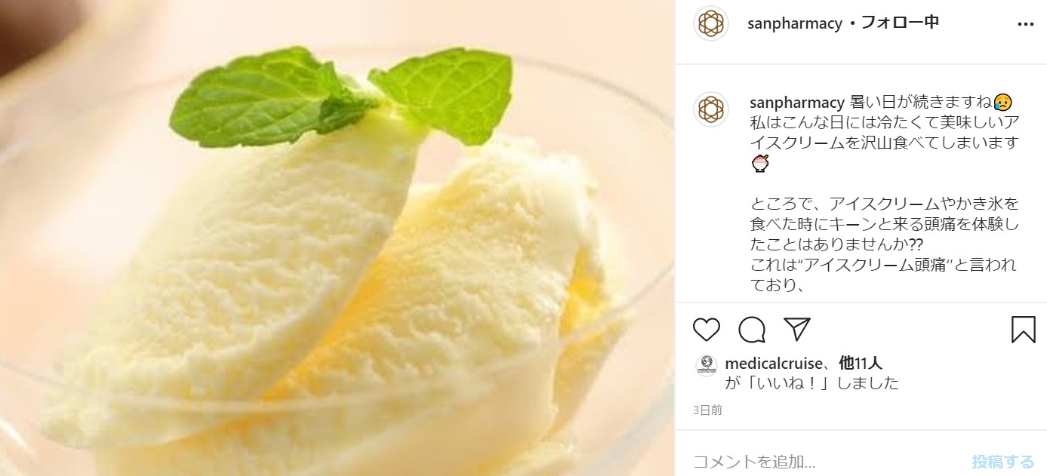The height and width of the screenshot is (476, 1047).
Task: Open comments via the speech bubble icon
Action: pyautogui.click(x=752, y=330)
